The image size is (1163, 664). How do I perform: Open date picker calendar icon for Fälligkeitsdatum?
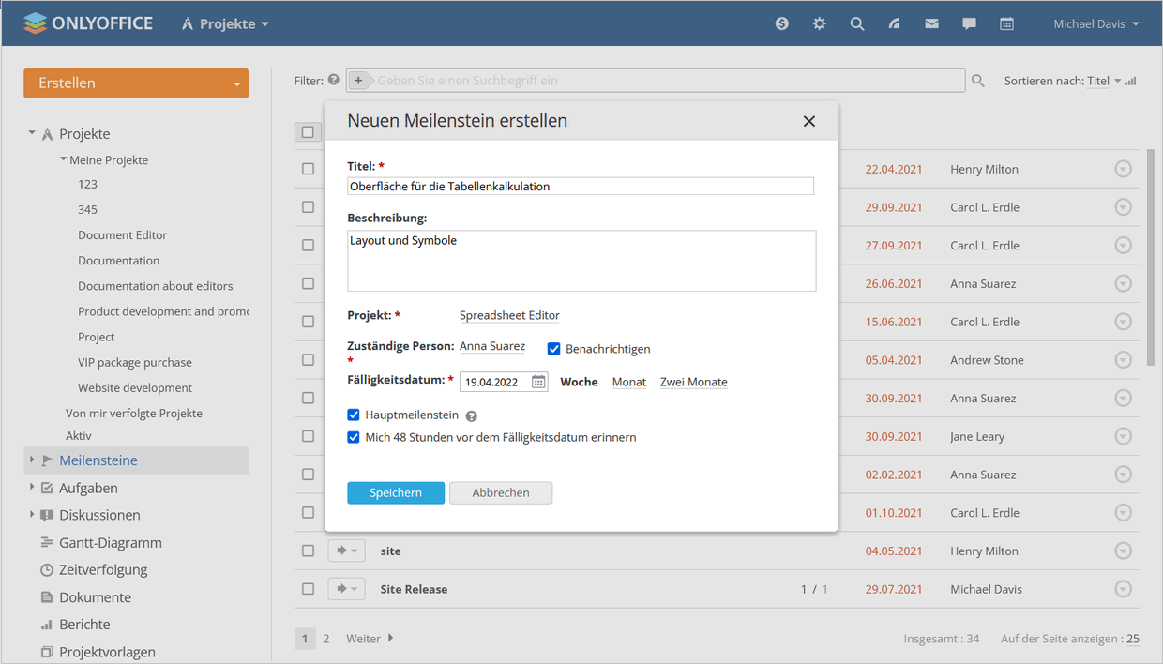pyautogui.click(x=538, y=382)
